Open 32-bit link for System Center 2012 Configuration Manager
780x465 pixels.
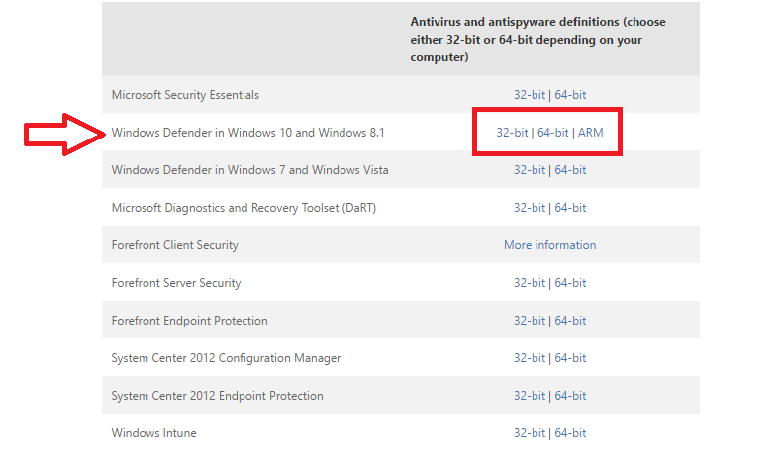coord(530,357)
